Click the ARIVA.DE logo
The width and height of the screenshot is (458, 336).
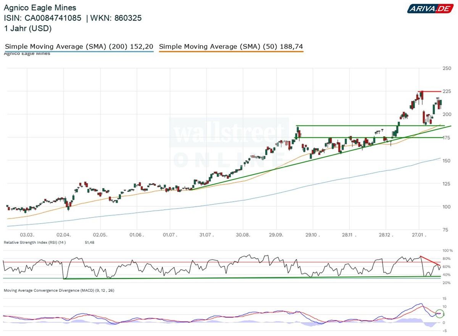(x=430, y=8)
